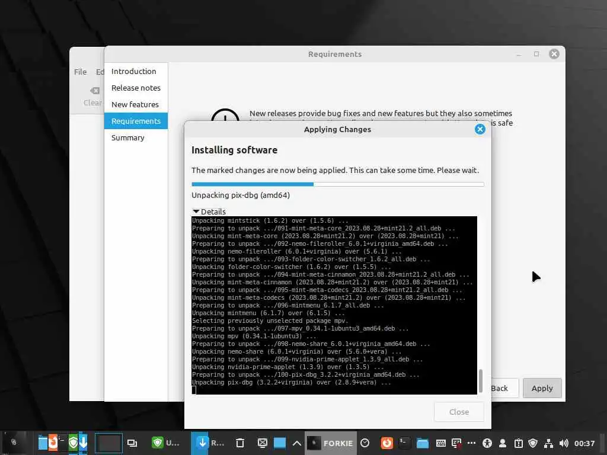This screenshot has width=607, height=455.
Task: Select Introduction in the sidebar
Action: pos(136,71)
